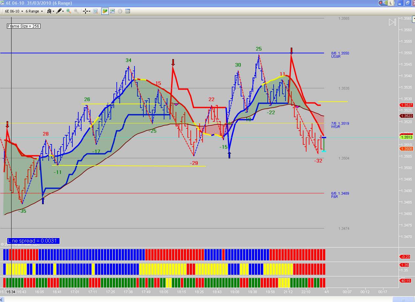415x302 pixels.
Task: Click the 17:38 time axis label
Action: 128,292
